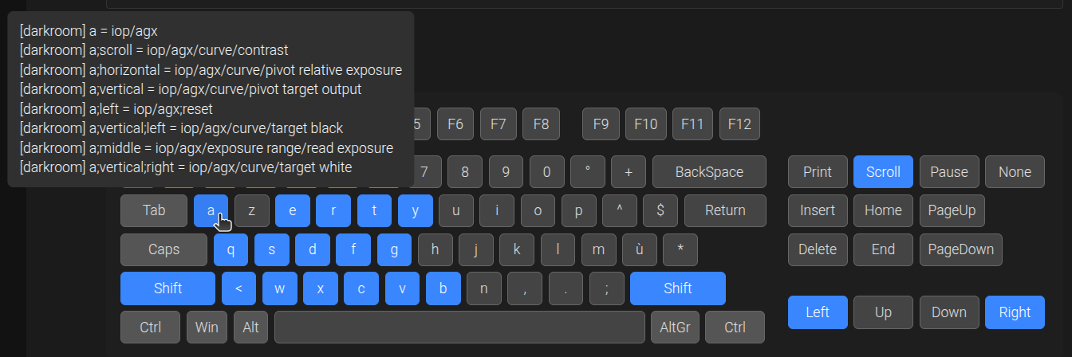Click the highlighted 'a' key
1072x357 pixels.
211,210
